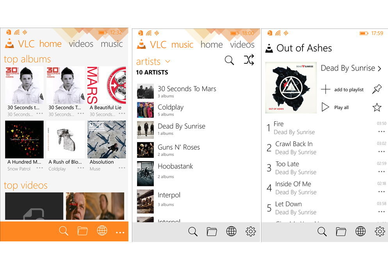Open A Rush of Blood album thumbnail
This screenshot has height=280, width=388.
tap(66, 139)
